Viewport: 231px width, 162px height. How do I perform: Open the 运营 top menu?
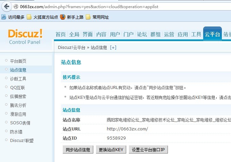click(169, 34)
